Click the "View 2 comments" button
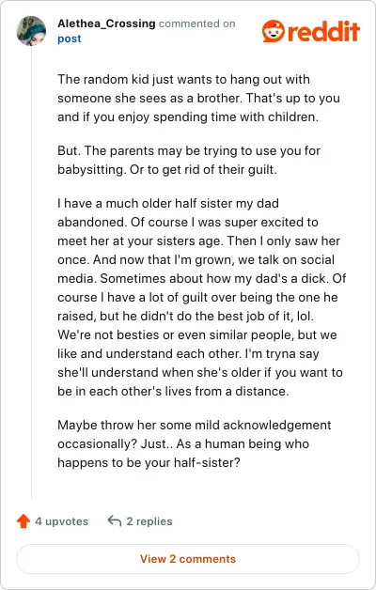This screenshot has width=376, height=590. (188, 559)
